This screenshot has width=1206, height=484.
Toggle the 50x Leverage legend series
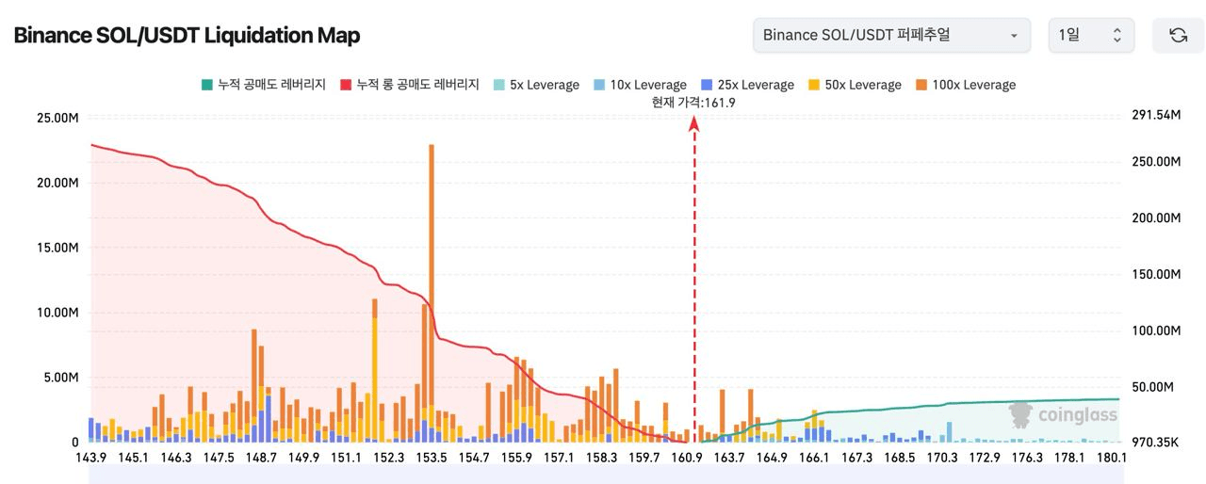pyautogui.click(x=855, y=85)
